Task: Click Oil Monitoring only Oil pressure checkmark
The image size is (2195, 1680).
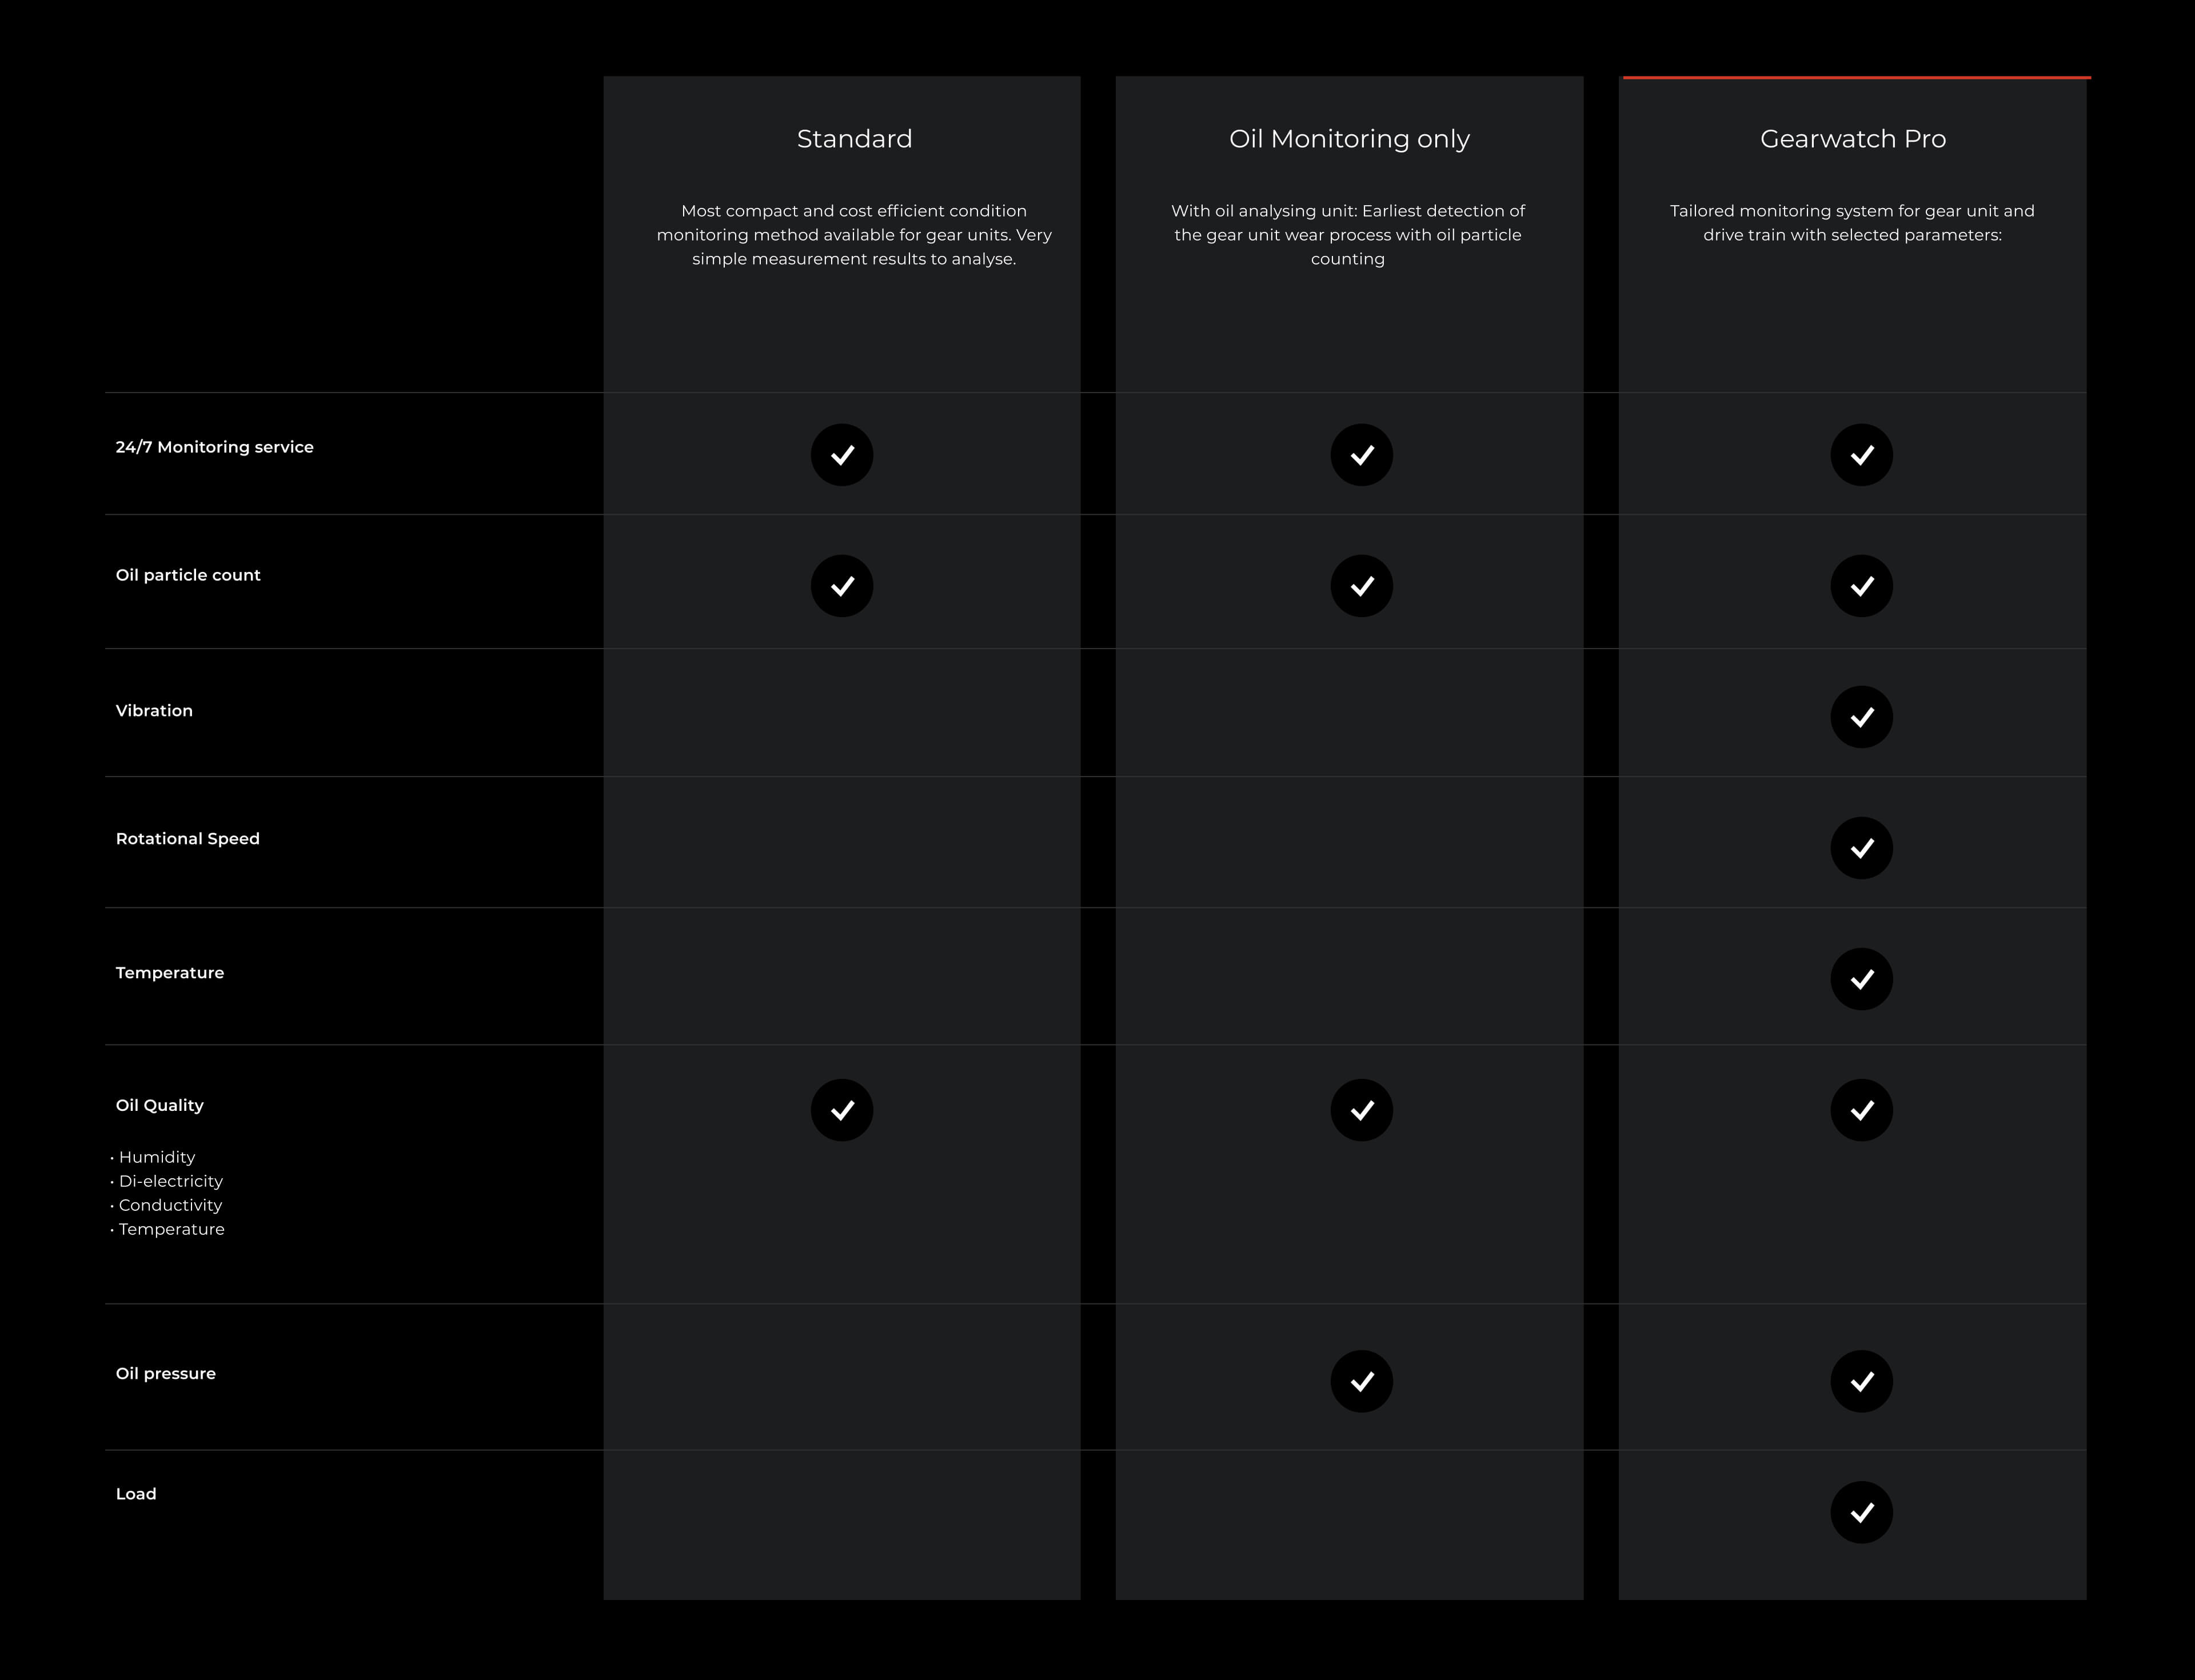Action: coord(1362,1381)
